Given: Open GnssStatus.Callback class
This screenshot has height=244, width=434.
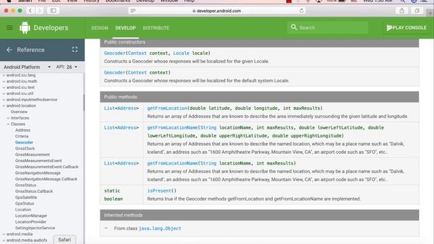Looking at the screenshot, I should 34,191.
